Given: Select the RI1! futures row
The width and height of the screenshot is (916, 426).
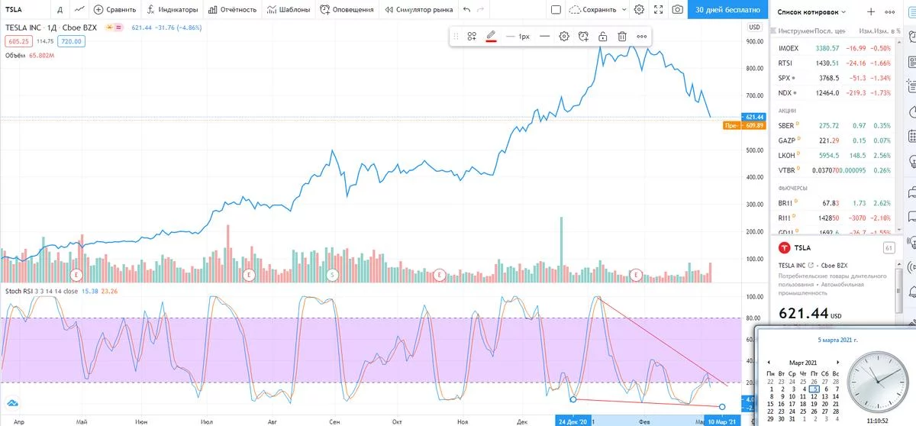Looking at the screenshot, I should (x=834, y=218).
